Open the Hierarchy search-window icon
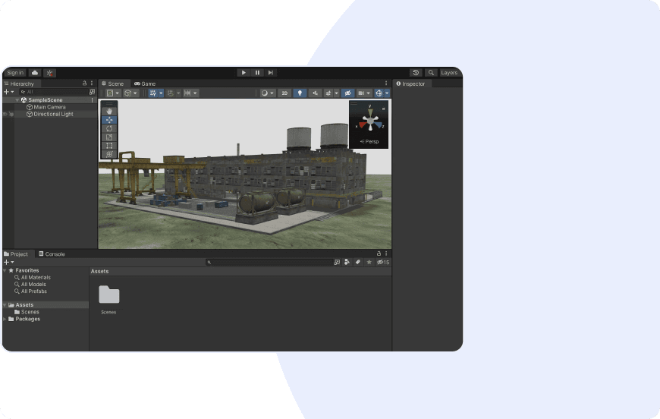 coord(93,92)
